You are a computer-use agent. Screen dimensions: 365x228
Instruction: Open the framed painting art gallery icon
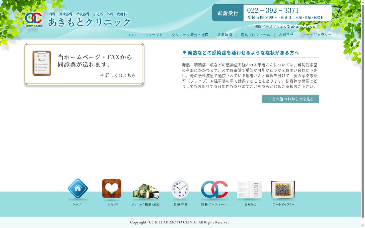283,190
